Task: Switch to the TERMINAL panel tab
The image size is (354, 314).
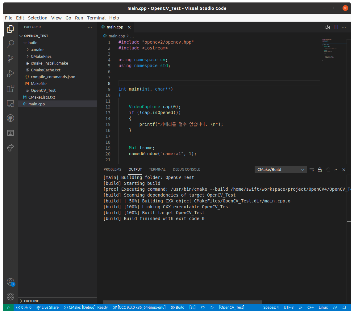Action: click(157, 169)
